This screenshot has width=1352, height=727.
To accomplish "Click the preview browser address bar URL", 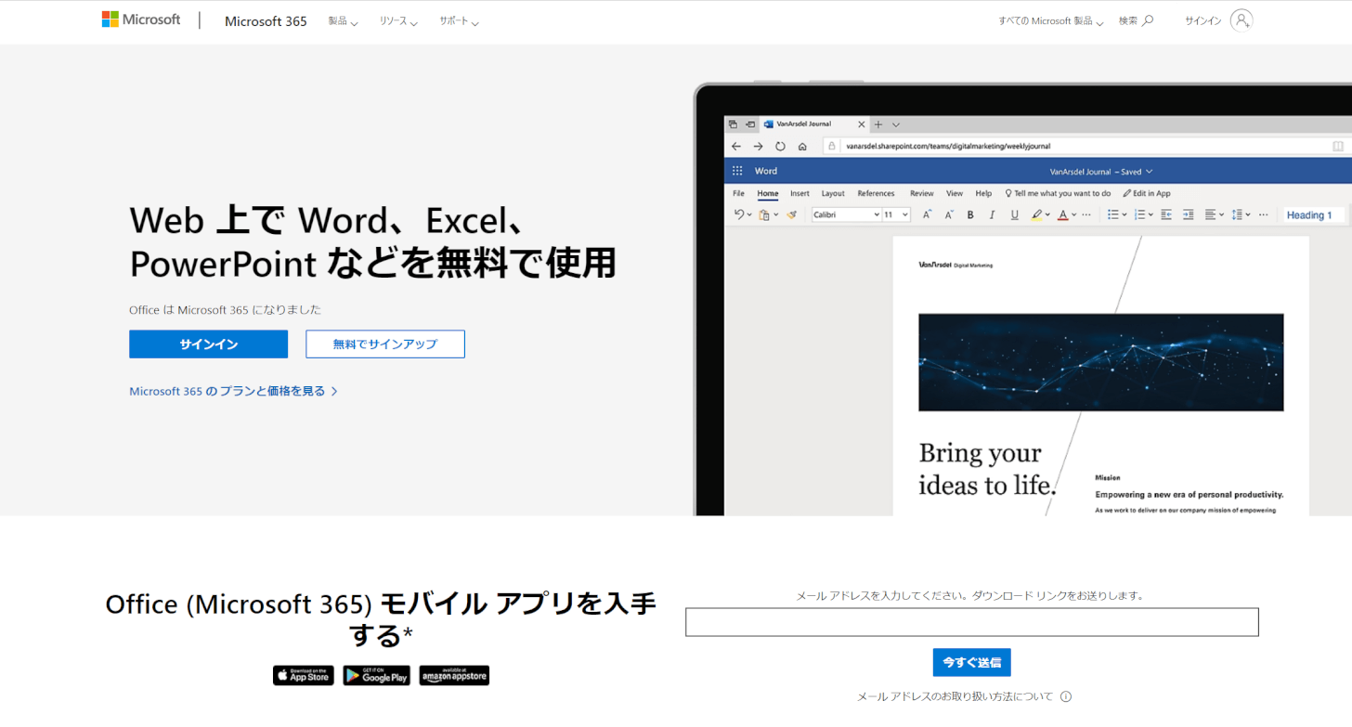I will tap(948, 146).
